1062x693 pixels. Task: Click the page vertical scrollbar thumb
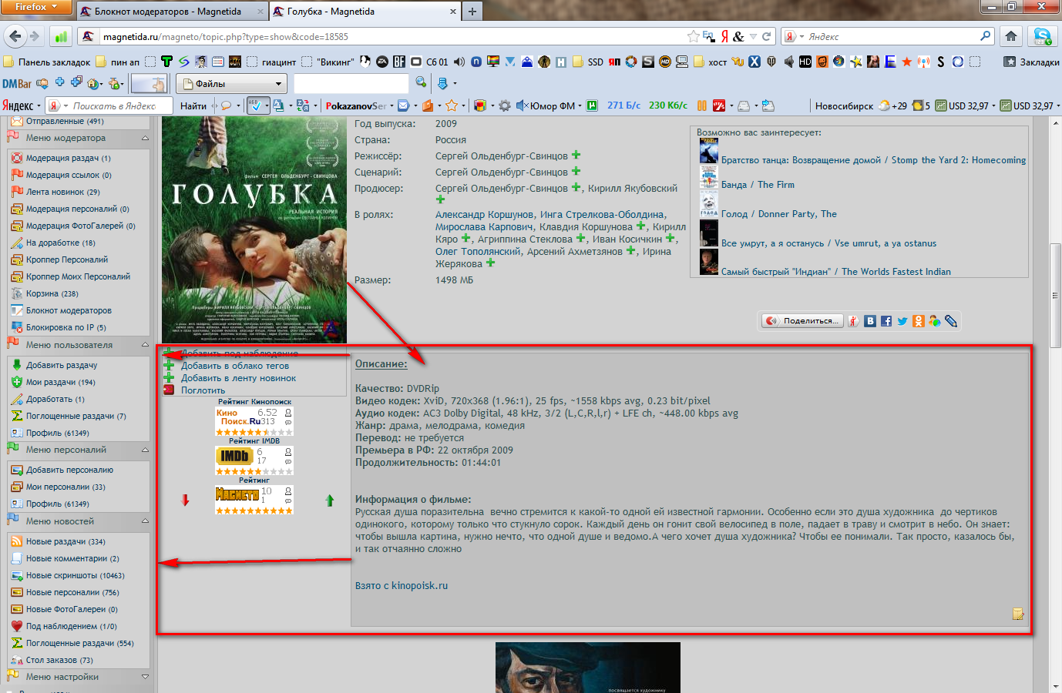tap(1056, 297)
